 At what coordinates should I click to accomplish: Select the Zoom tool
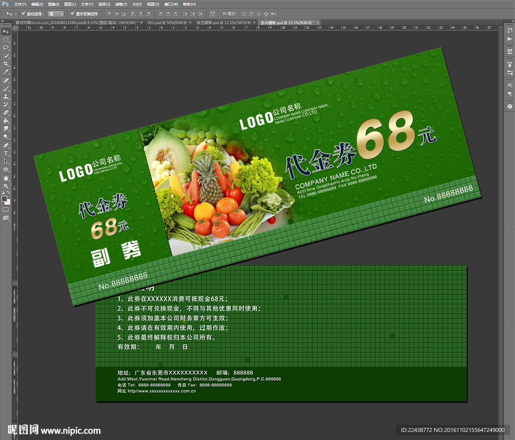pyautogui.click(x=6, y=186)
